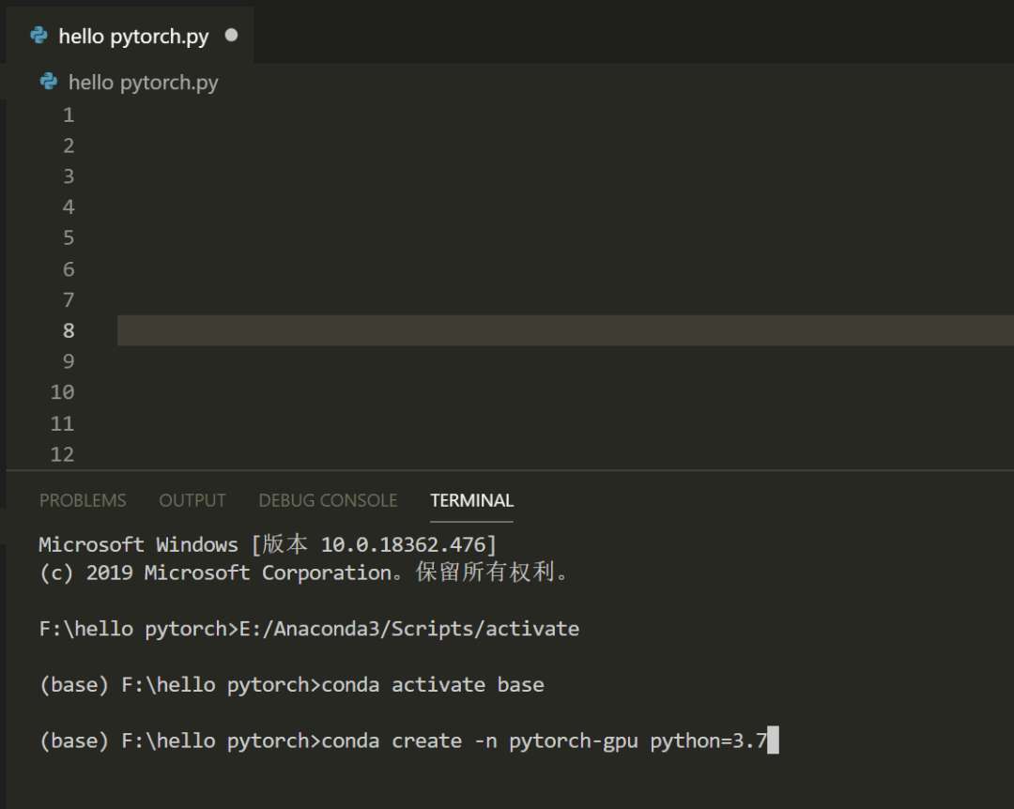Switch to the PROBLEMS panel tab

83,500
